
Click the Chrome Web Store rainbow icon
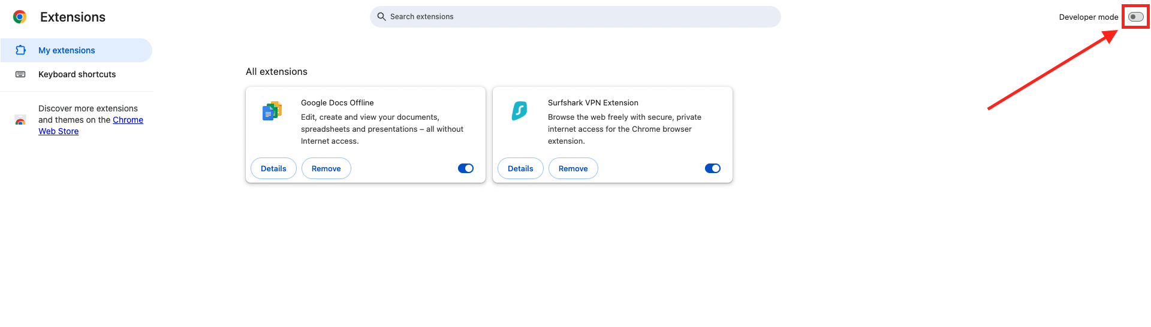click(20, 120)
